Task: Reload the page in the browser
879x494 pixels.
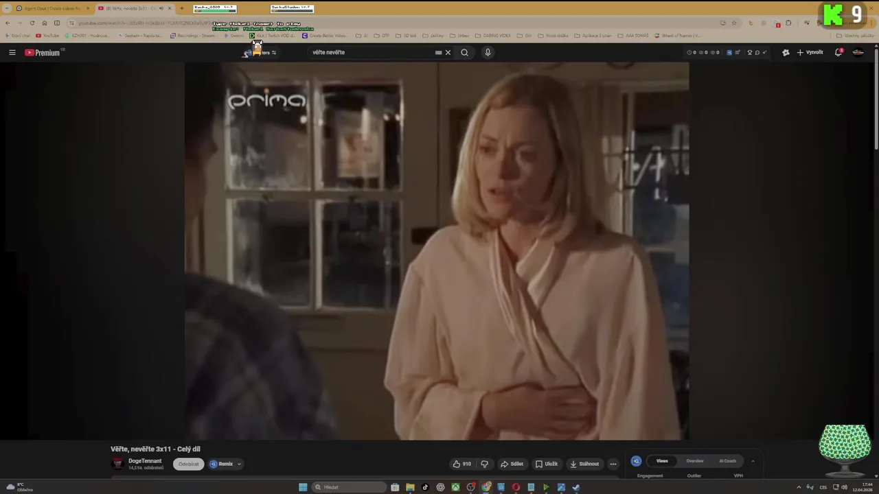Action: (32, 23)
